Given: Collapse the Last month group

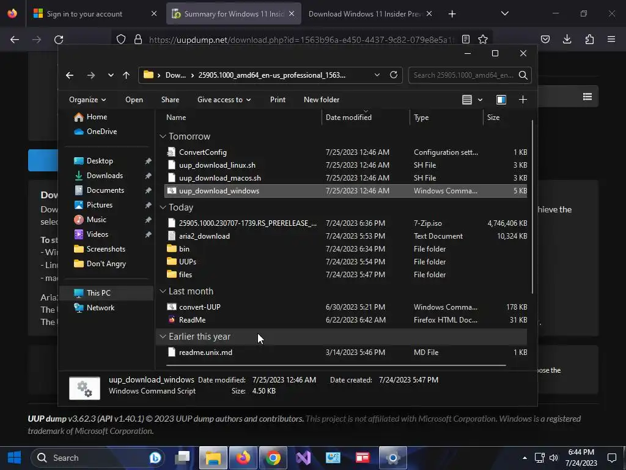Looking at the screenshot, I should pos(163,291).
